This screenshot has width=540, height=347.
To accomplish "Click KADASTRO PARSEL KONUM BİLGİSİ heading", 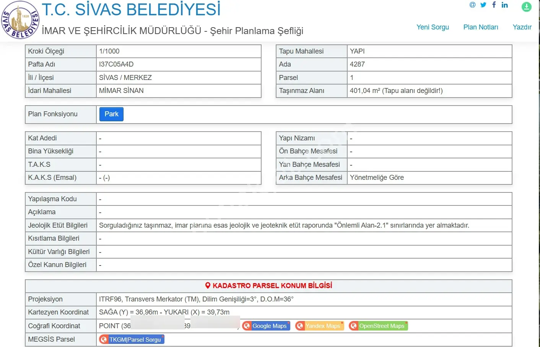I will coord(272,285).
